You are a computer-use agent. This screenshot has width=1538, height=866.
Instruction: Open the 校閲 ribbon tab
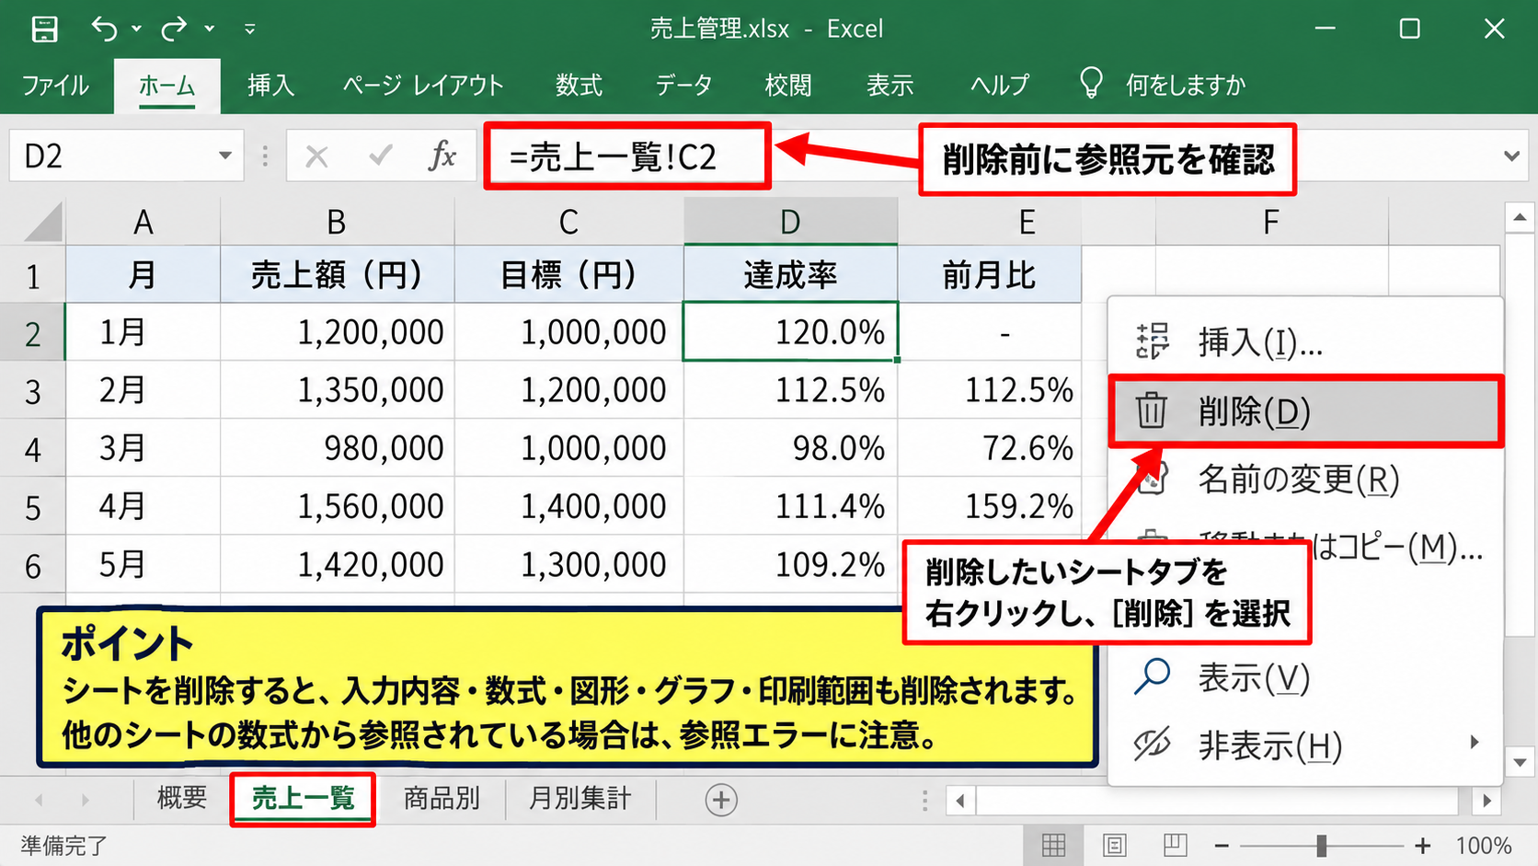(788, 86)
